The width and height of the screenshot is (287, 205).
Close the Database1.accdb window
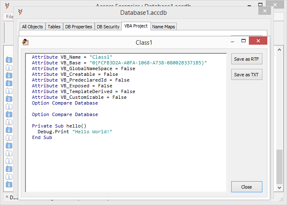tap(265, 11)
